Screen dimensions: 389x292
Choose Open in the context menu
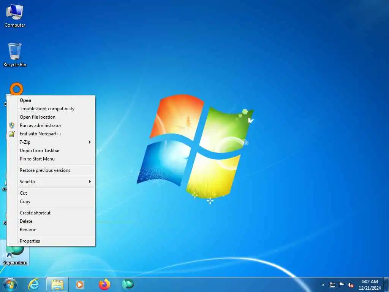pyautogui.click(x=51, y=100)
